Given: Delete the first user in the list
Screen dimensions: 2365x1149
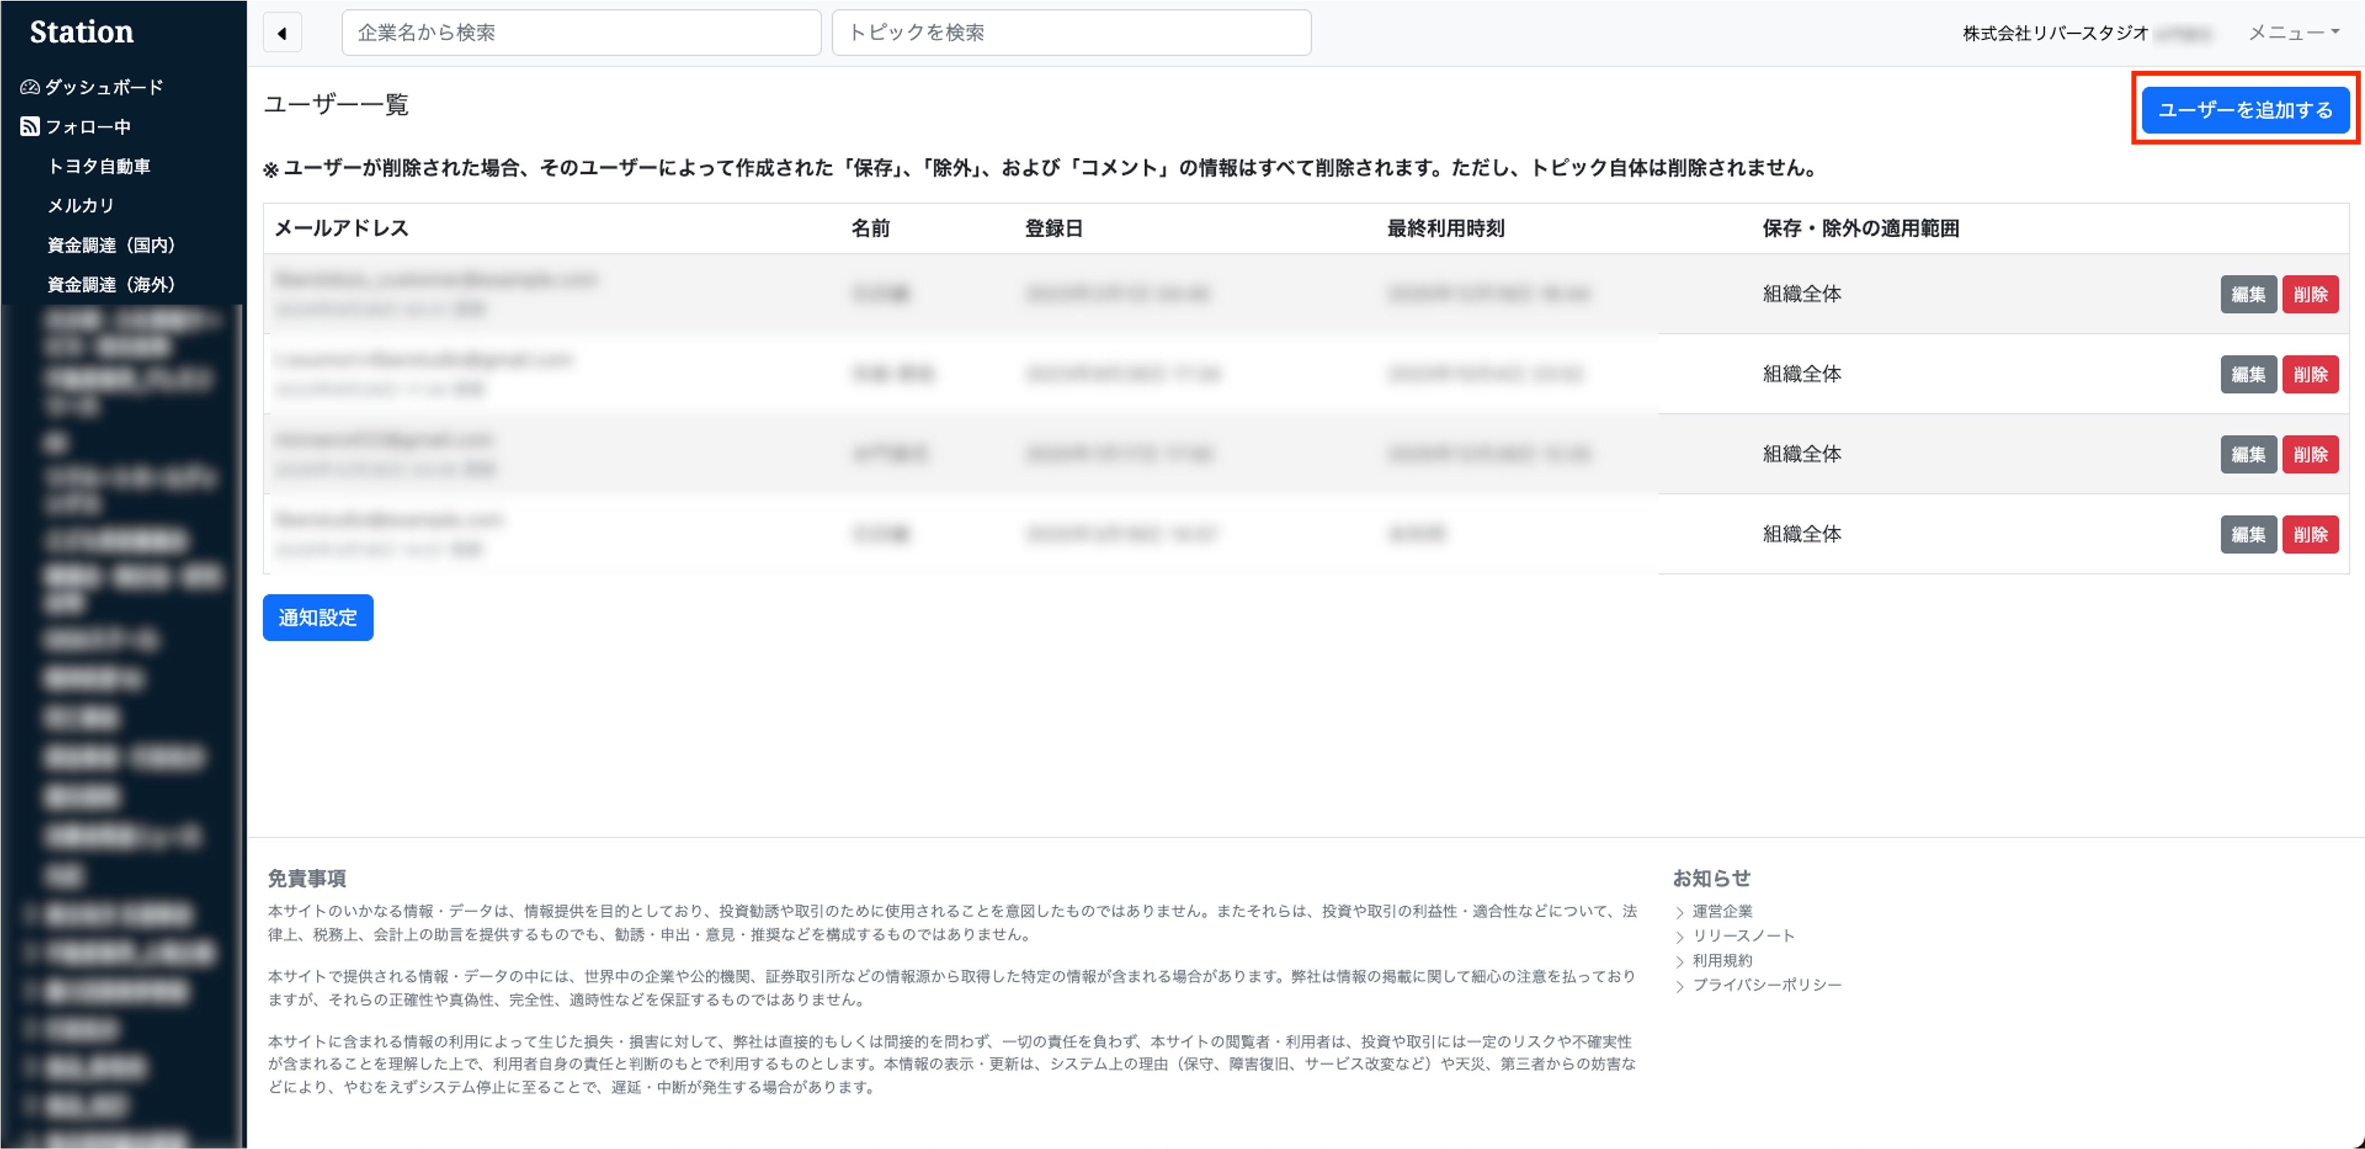Looking at the screenshot, I should pyautogui.click(x=2310, y=294).
